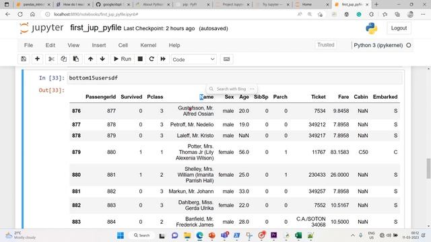431x242 pixels.
Task: Reload the browser page
Action: pyautogui.click(x=20, y=14)
